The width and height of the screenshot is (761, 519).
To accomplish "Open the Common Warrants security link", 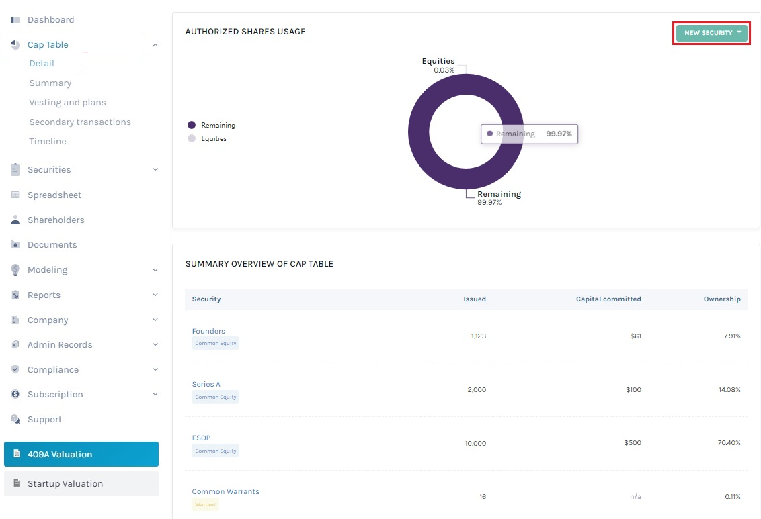I will coord(225,491).
